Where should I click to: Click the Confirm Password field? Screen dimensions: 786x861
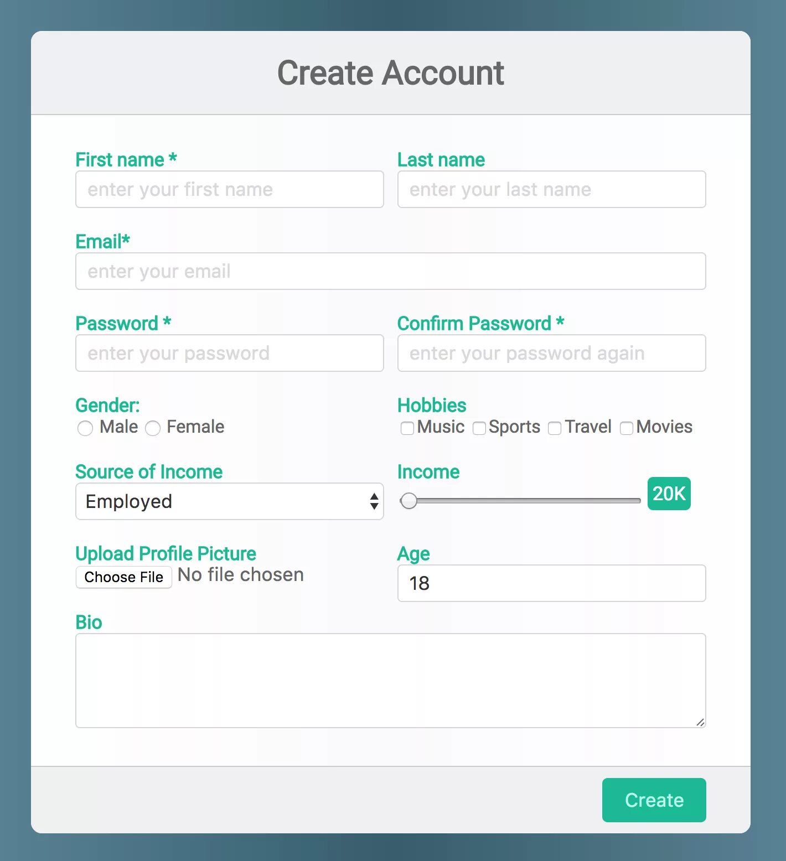coord(551,353)
